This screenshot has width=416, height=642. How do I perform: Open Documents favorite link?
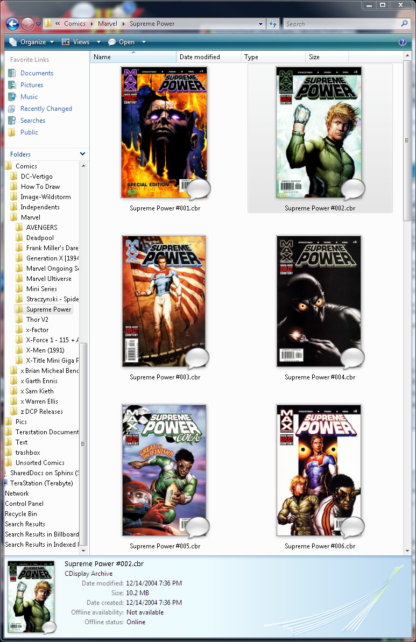[37, 73]
